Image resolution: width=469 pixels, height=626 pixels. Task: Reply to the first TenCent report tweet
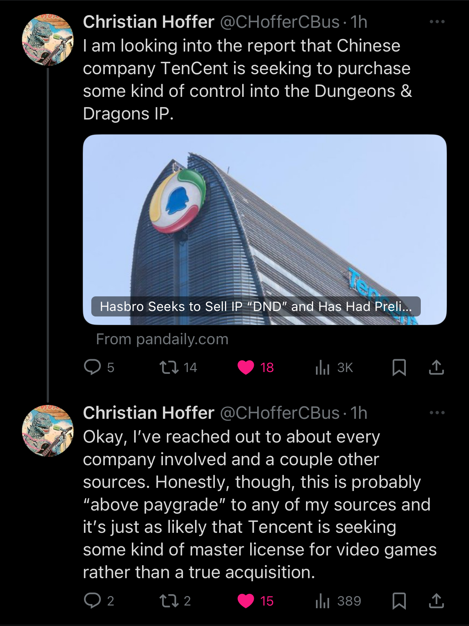(x=92, y=367)
